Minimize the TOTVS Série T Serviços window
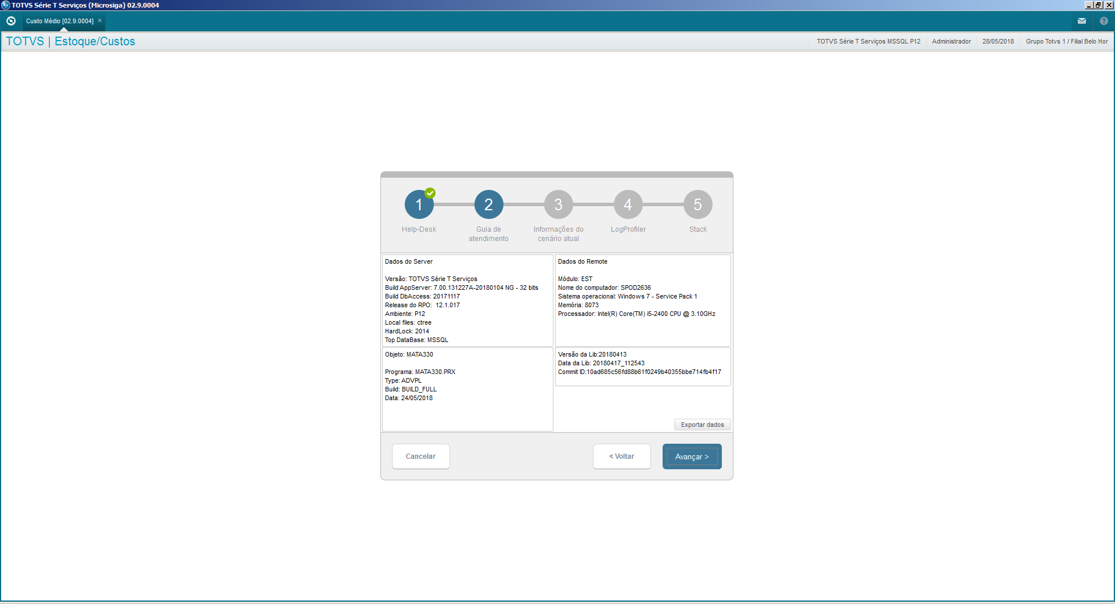 click(1089, 5)
